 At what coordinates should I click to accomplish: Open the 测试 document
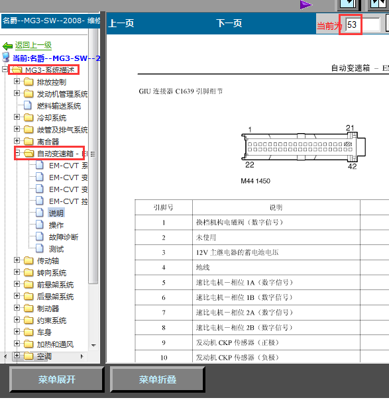56,249
